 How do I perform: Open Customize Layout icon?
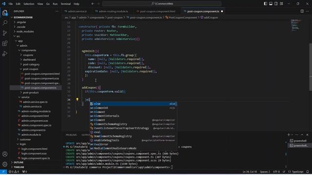point(281,3)
